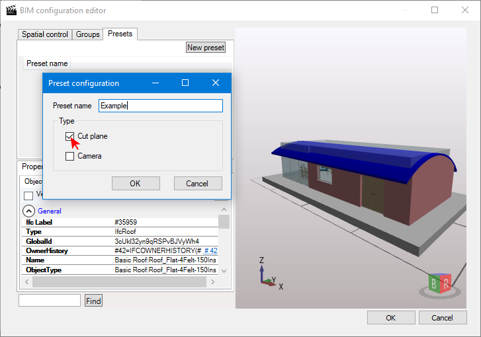Viewport: 481px width, 337px height.
Task: Select the Presets tab
Action: click(x=120, y=34)
